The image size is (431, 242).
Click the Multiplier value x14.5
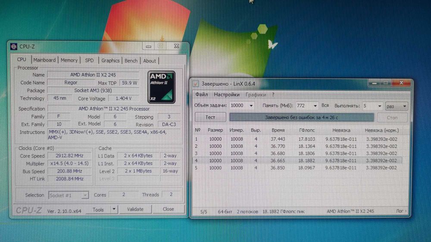[x=69, y=163]
